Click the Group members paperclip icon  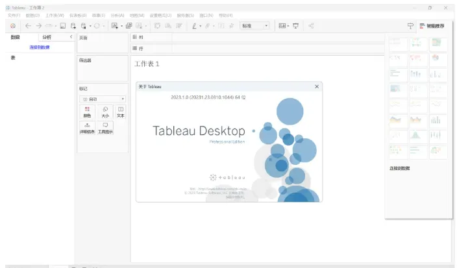(208, 26)
